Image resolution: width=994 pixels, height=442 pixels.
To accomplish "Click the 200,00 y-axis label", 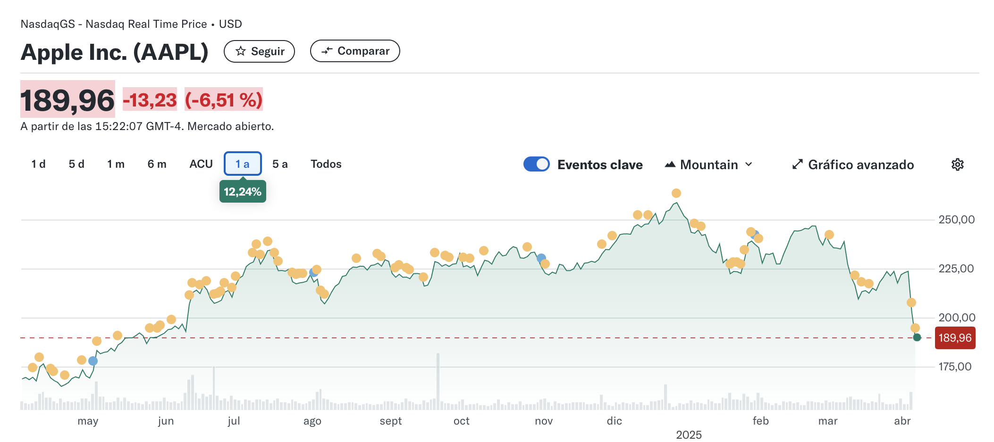I will pos(957,318).
